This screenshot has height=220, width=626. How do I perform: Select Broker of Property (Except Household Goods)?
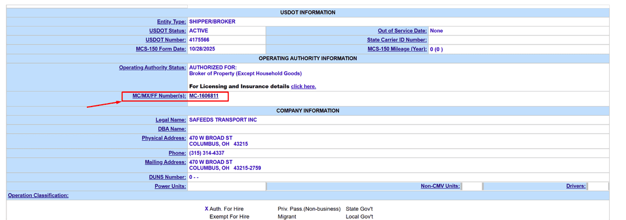coord(246,74)
